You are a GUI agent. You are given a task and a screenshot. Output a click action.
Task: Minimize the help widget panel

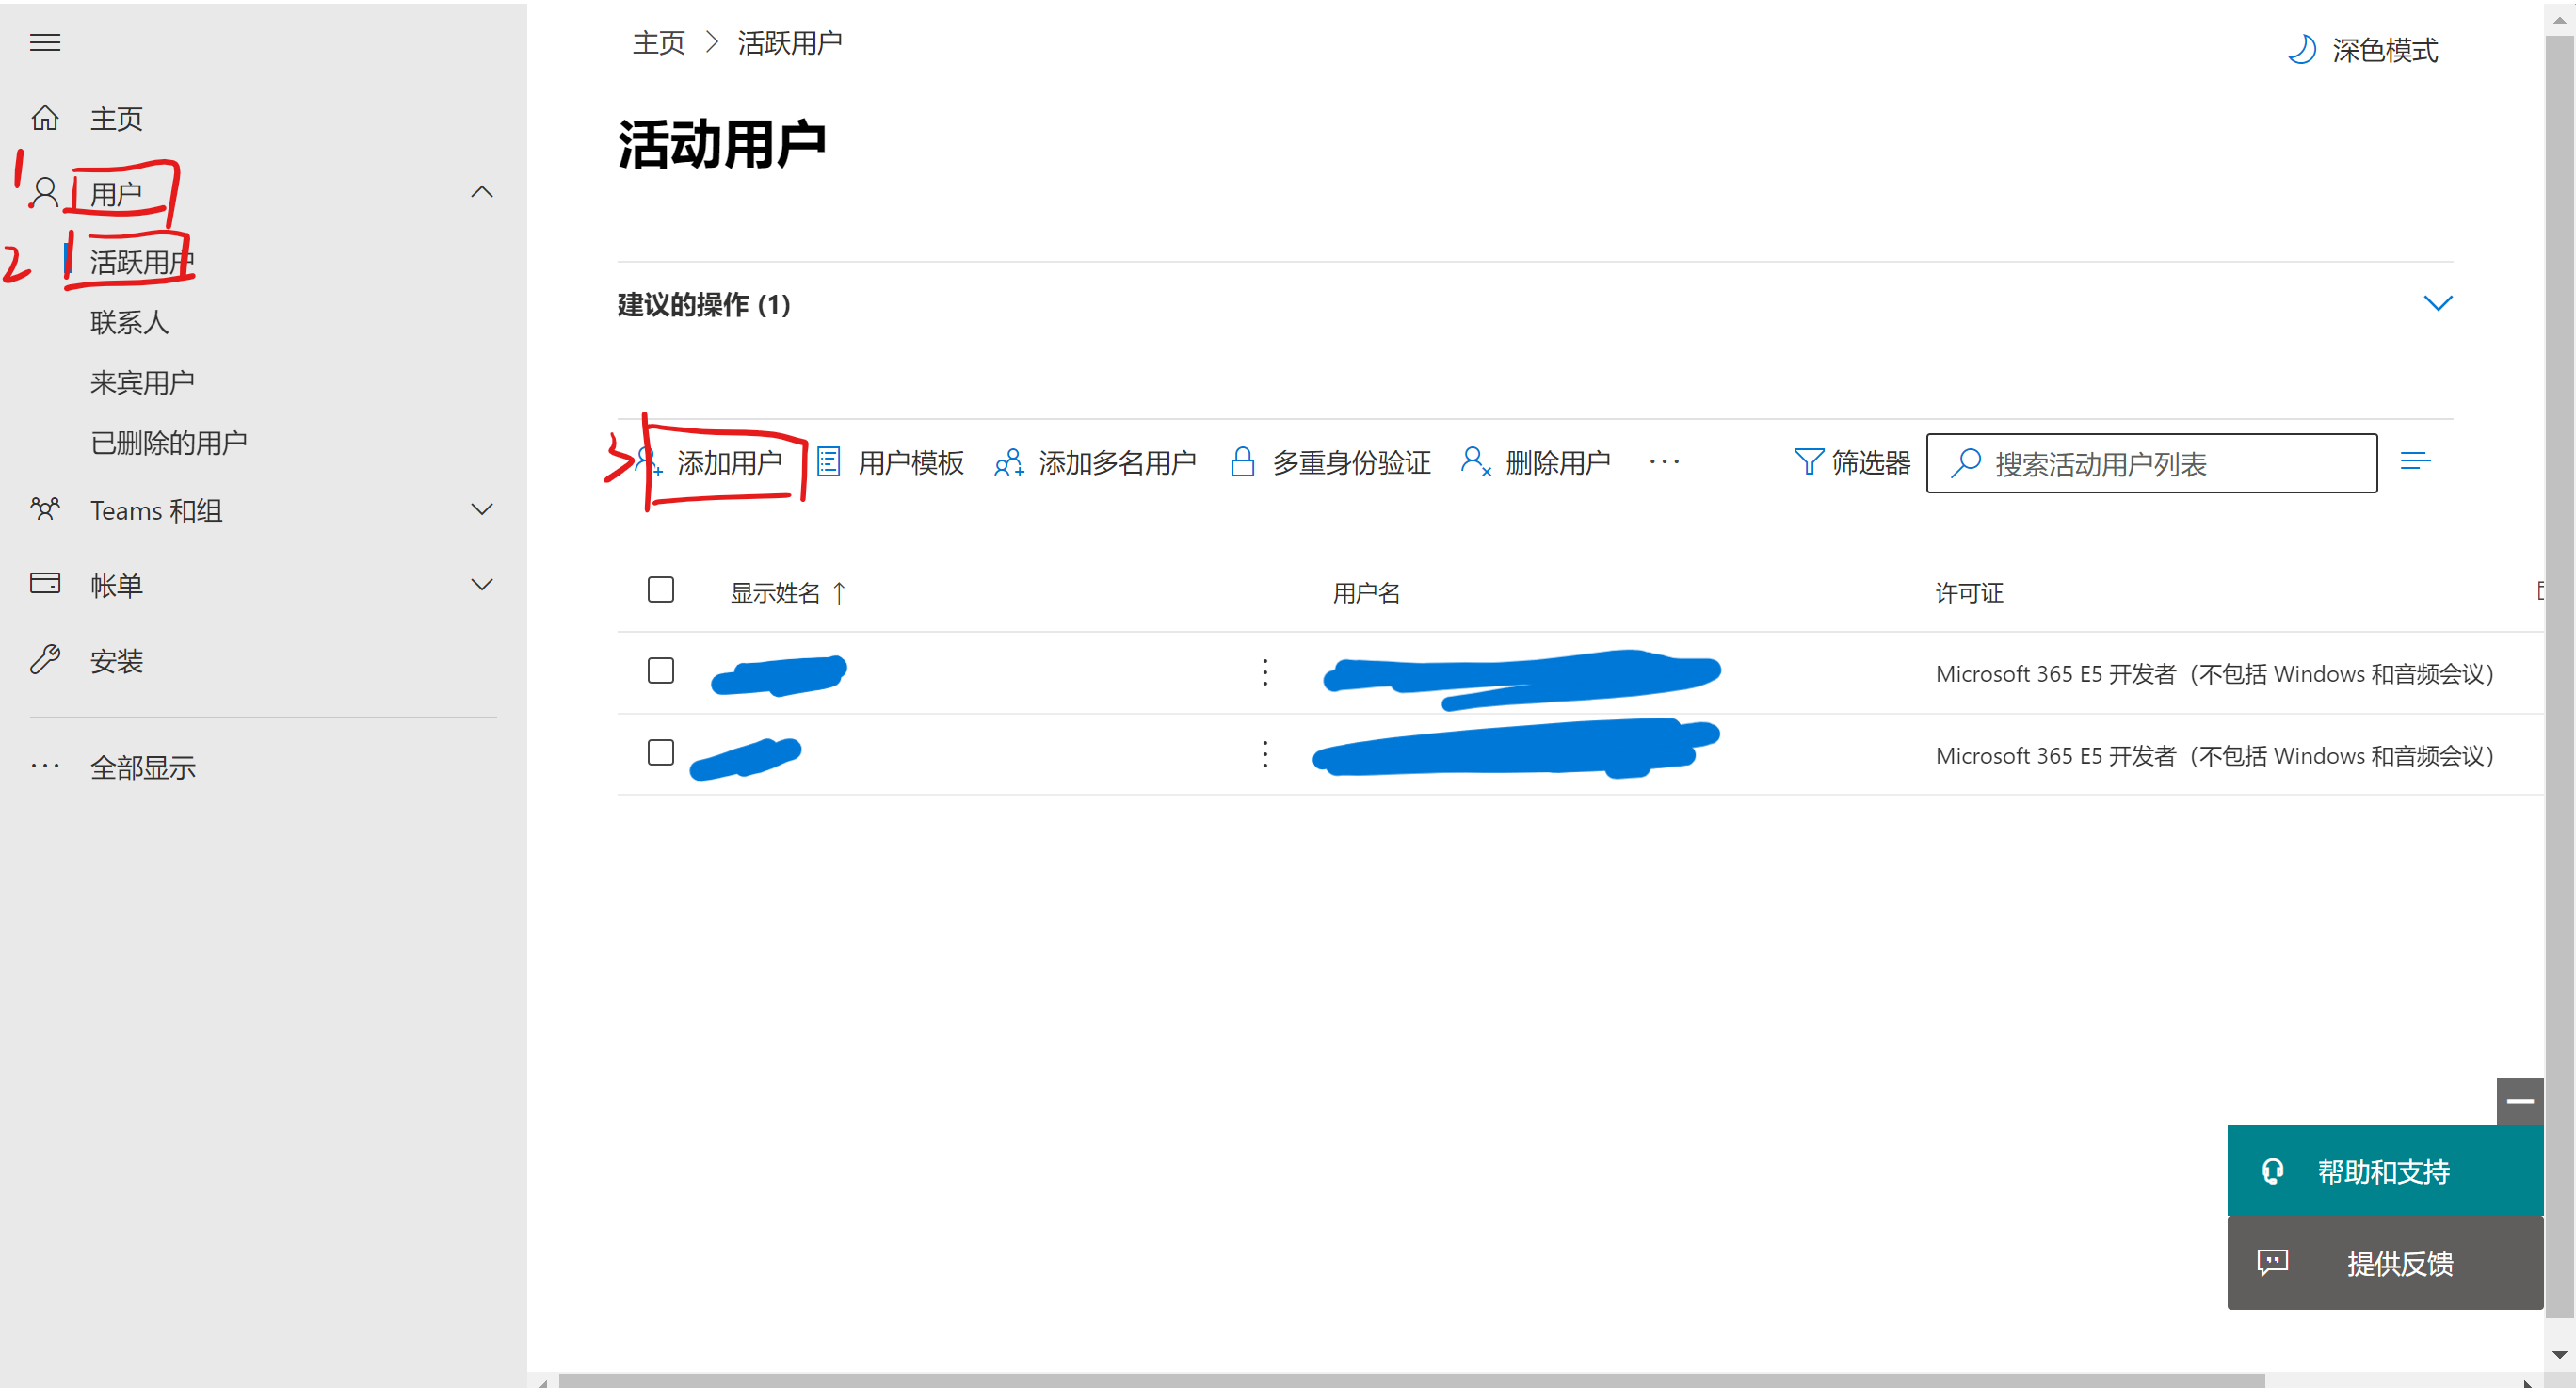click(x=2519, y=1101)
